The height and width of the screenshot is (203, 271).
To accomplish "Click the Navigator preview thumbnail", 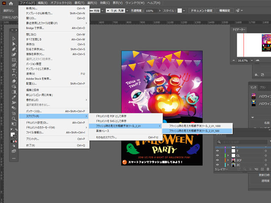I will coord(254,45).
